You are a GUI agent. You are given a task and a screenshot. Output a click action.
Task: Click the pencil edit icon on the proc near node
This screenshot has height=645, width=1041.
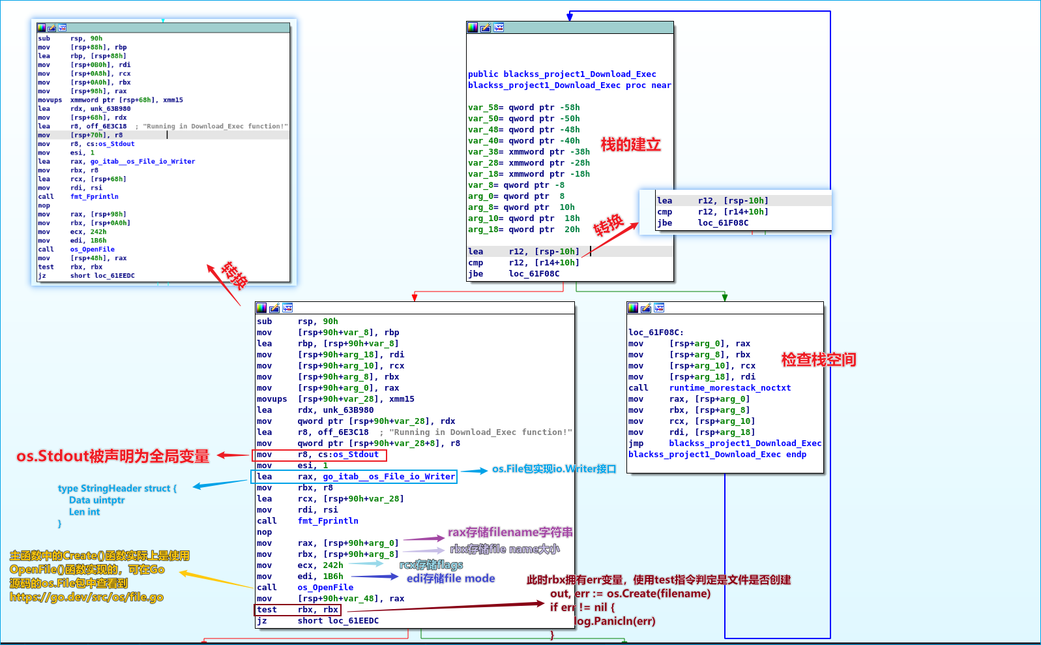486,27
